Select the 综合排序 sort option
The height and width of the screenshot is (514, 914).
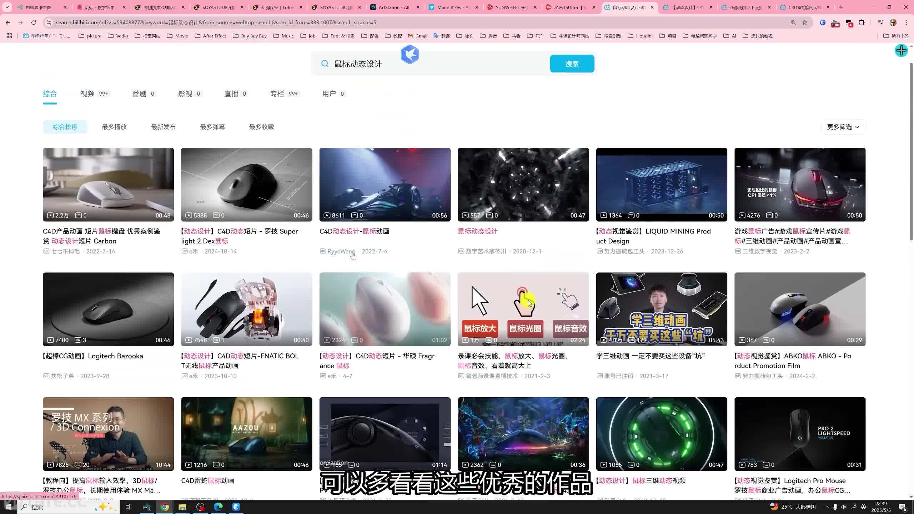tap(65, 127)
